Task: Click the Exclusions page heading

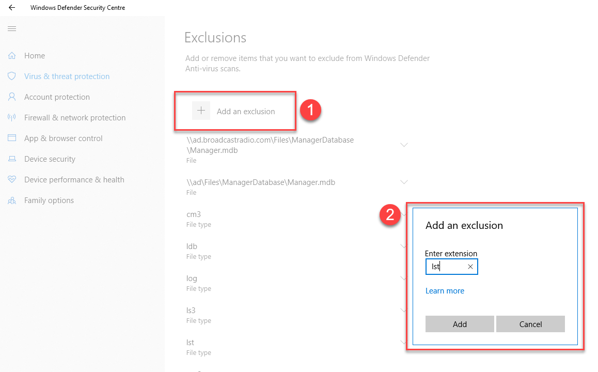Action: click(x=215, y=37)
